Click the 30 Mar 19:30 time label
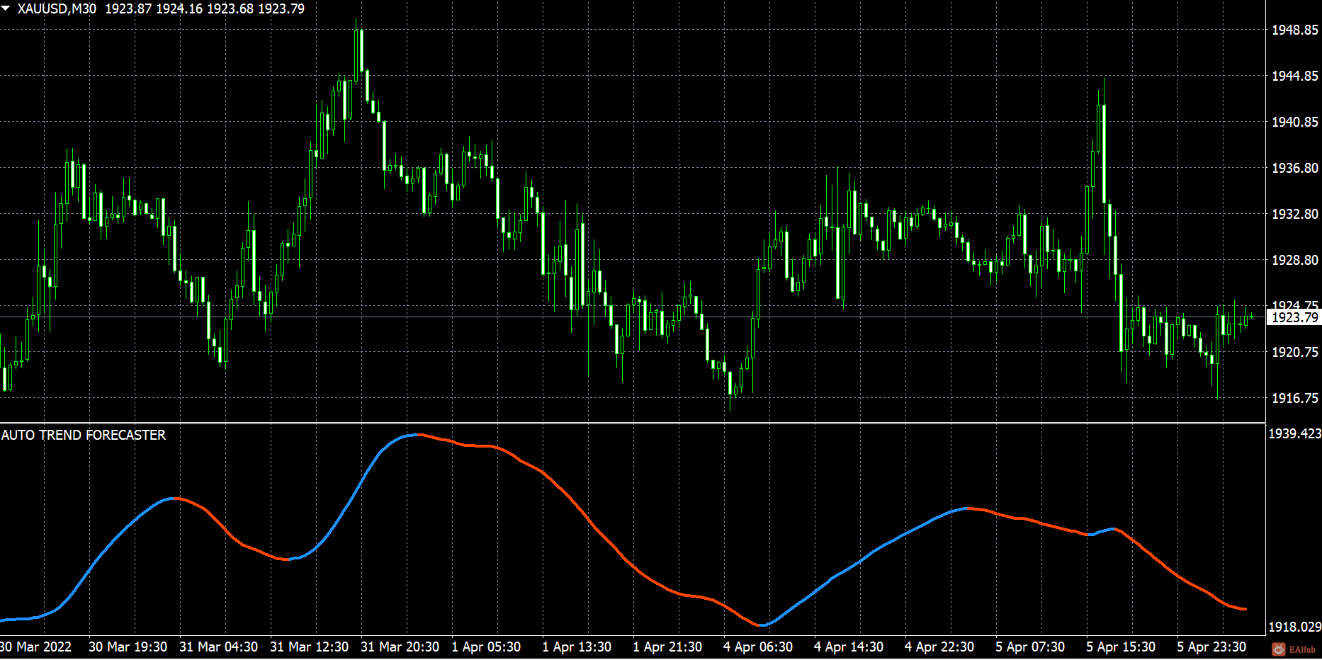The image size is (1322, 660). [128, 647]
